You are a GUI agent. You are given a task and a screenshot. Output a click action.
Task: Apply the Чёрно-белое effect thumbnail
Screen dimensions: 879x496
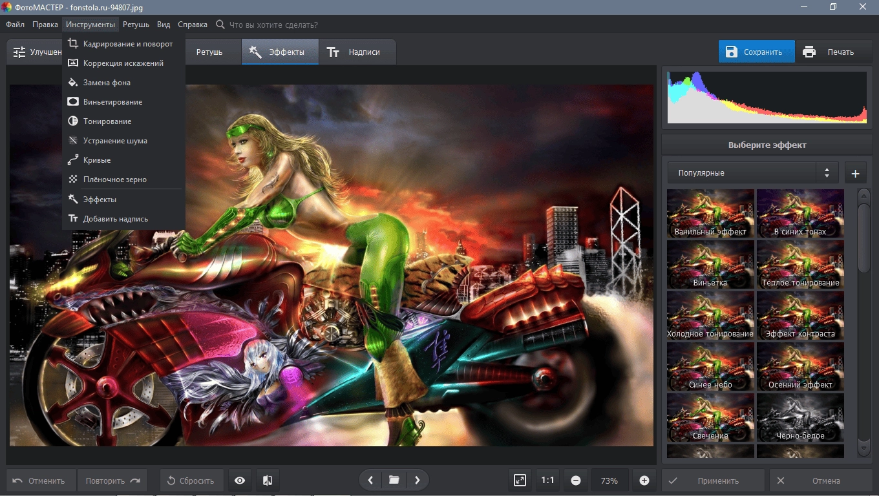(800, 417)
